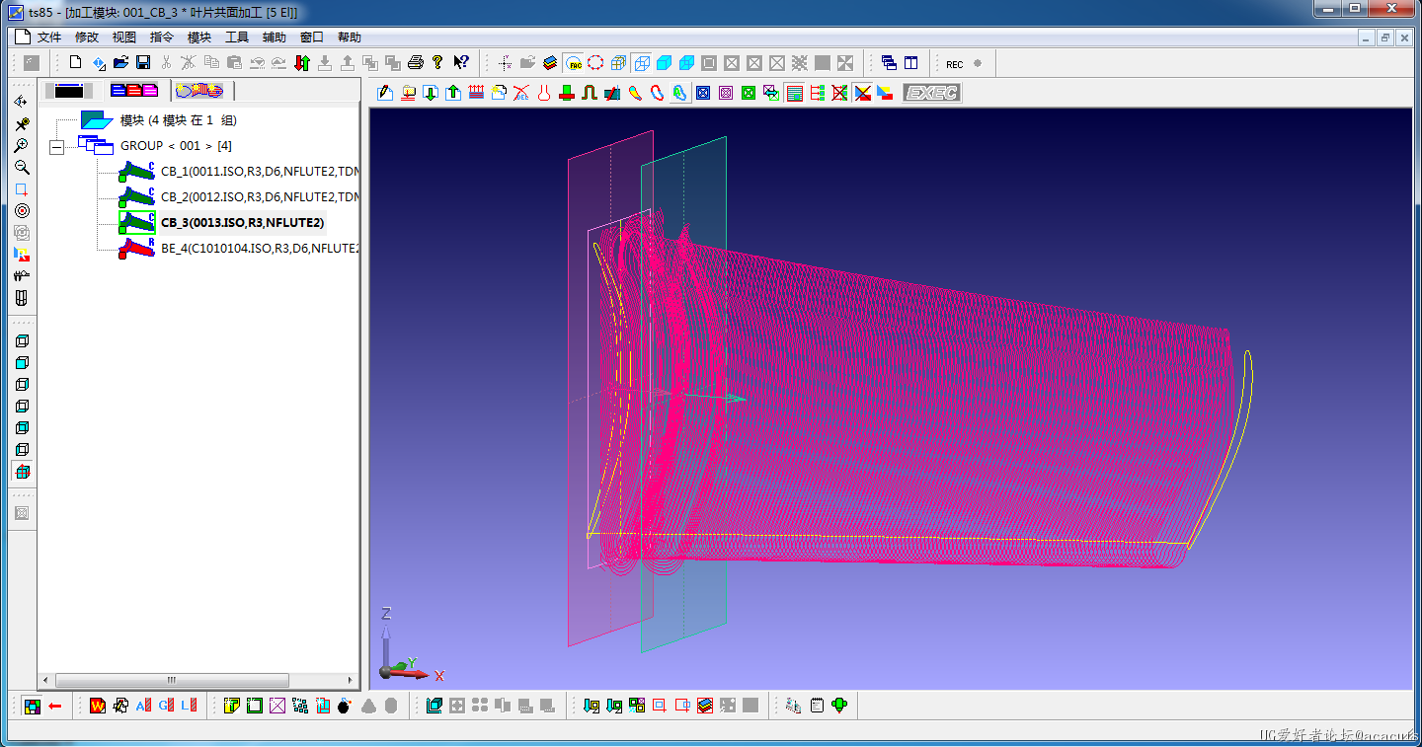Screen dimensions: 1422x747
Task: Open the 工具 menu
Action: tap(237, 37)
